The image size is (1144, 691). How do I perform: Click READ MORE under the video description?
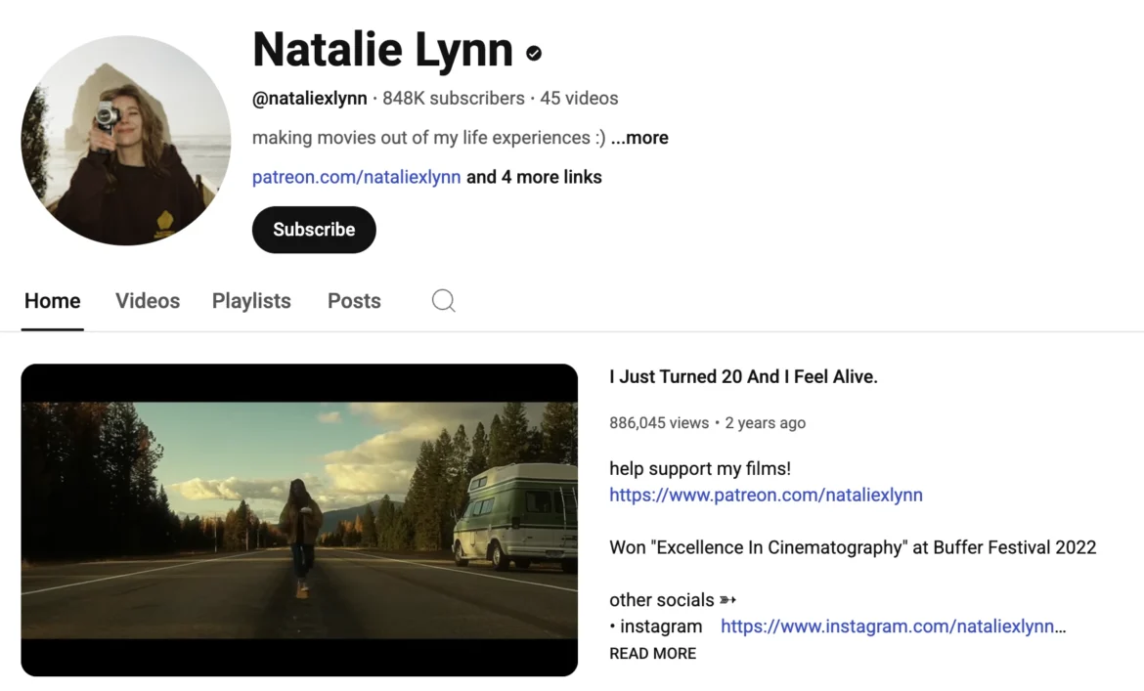(x=652, y=653)
